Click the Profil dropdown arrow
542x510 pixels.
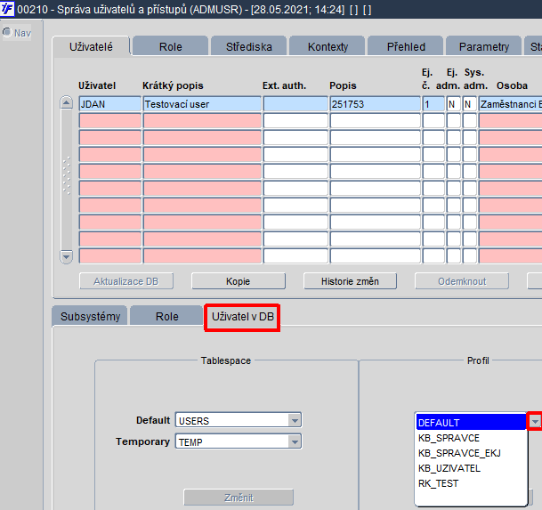(x=535, y=422)
